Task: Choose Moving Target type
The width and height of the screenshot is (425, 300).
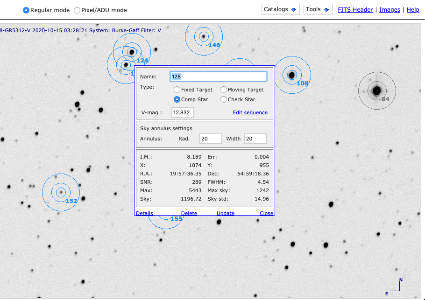Action: click(224, 90)
